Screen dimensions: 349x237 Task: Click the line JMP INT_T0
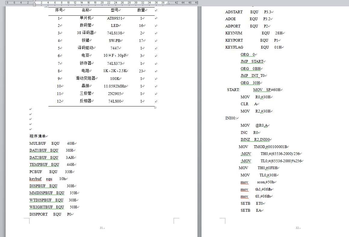pyautogui.click(x=253, y=76)
